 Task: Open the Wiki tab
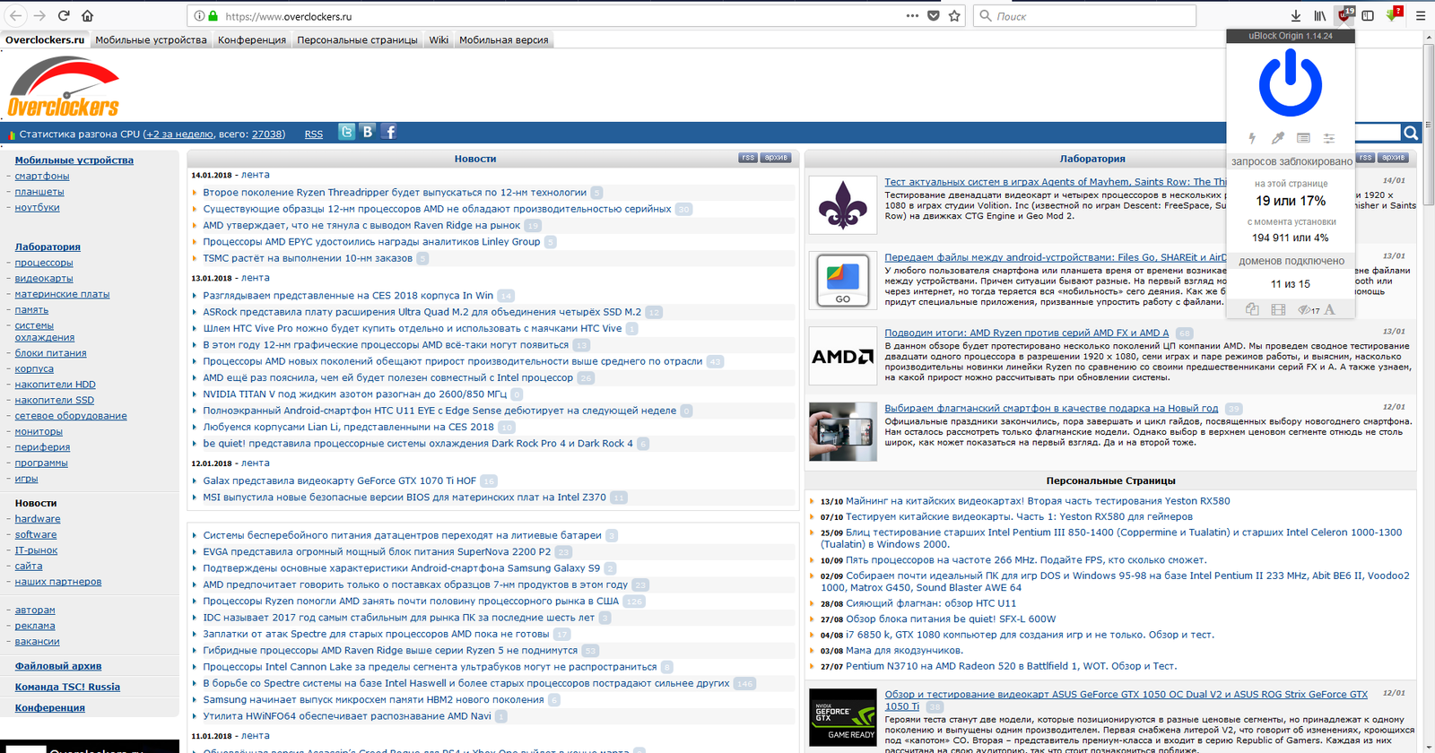pyautogui.click(x=439, y=39)
